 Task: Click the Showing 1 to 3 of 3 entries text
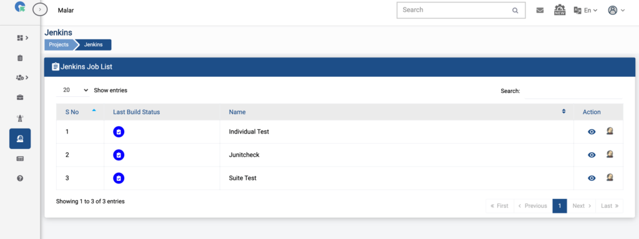point(90,202)
